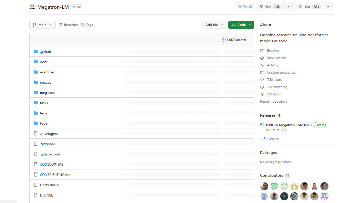Open the star lists dropdown arrow
Image resolution: width=351 pixels, height=203 pixels.
pos(328,7)
